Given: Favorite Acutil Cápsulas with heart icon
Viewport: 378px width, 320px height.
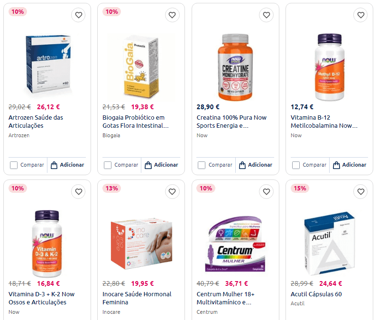Looking at the screenshot, I should 360,192.
